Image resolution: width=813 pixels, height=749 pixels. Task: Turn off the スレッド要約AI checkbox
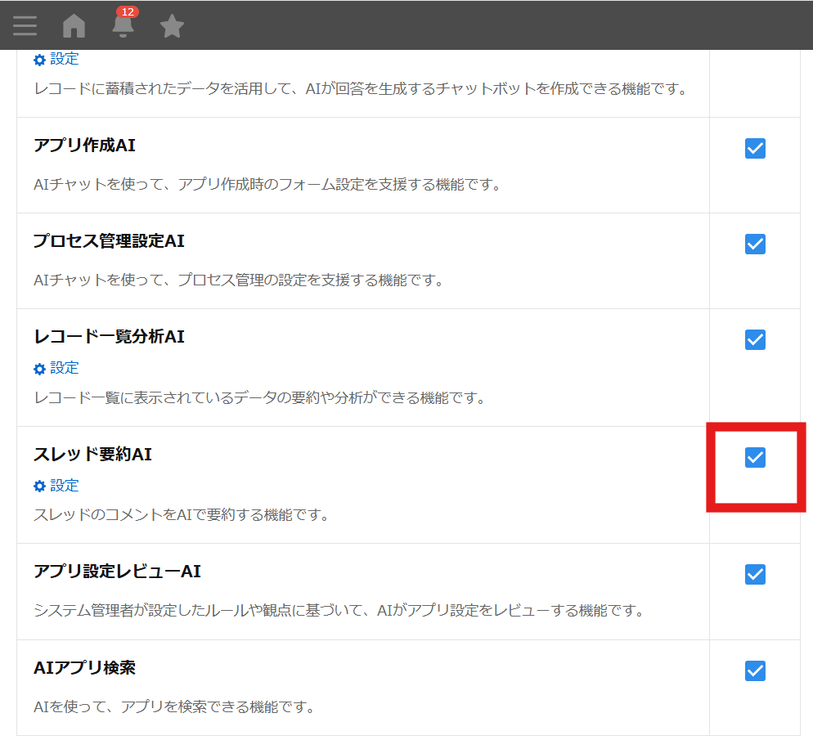(755, 458)
